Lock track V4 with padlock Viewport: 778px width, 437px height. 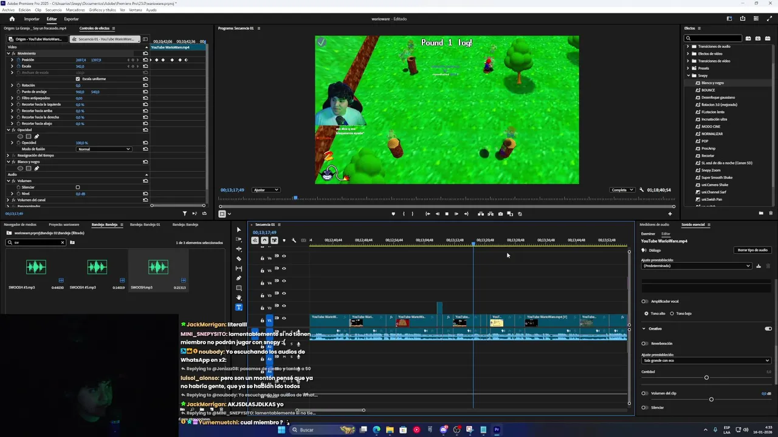coord(263,283)
